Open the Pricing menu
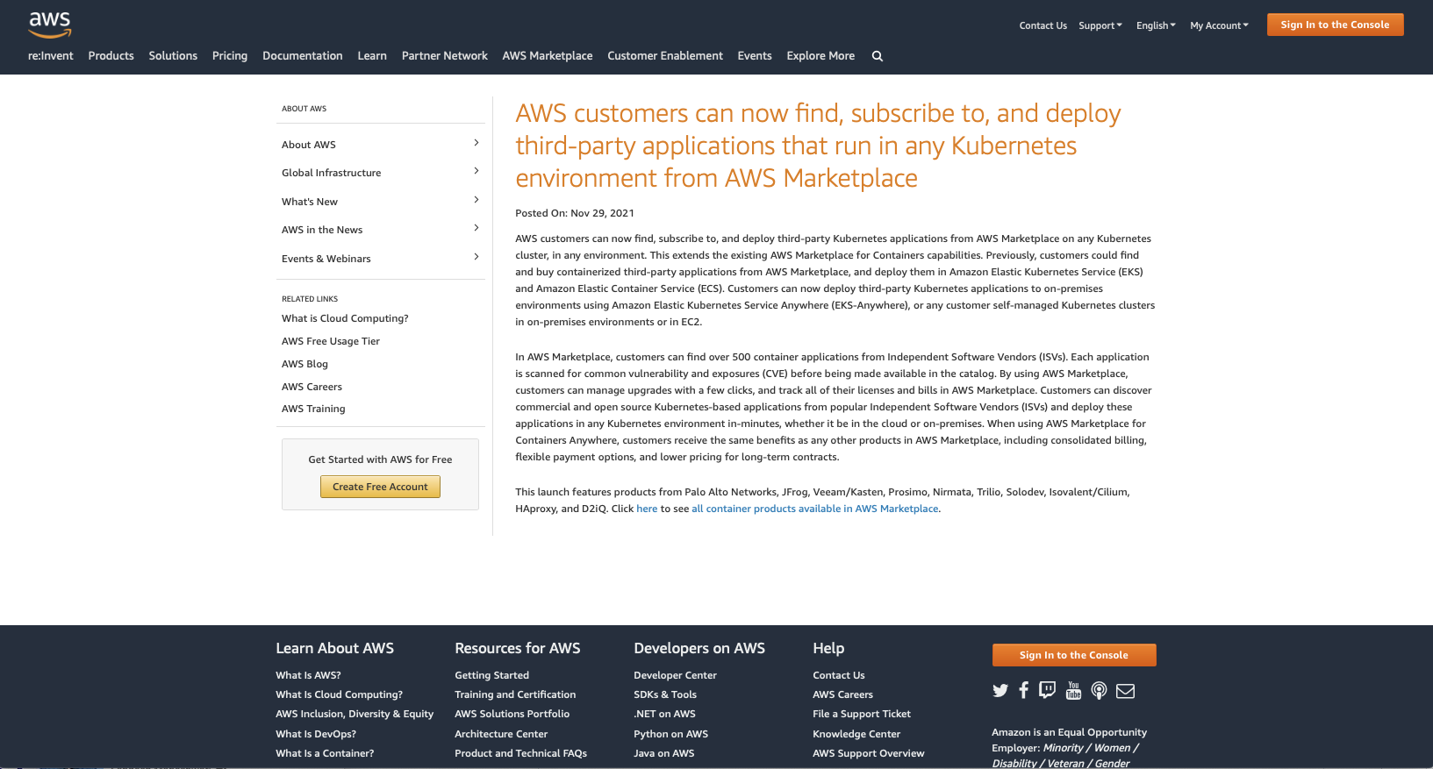 (230, 56)
